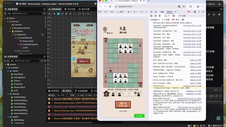Collapse the Canvas node
This screenshot has height=127, width=226.
coord(8,22)
